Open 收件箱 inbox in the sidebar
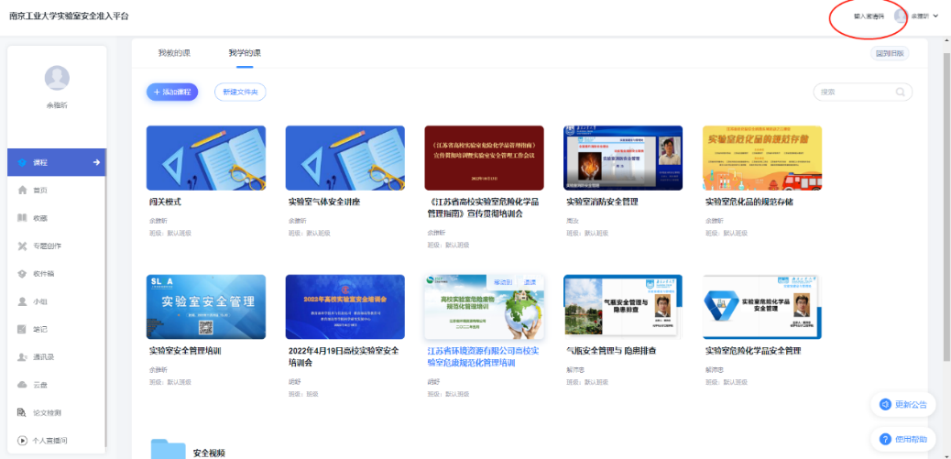 (43, 273)
